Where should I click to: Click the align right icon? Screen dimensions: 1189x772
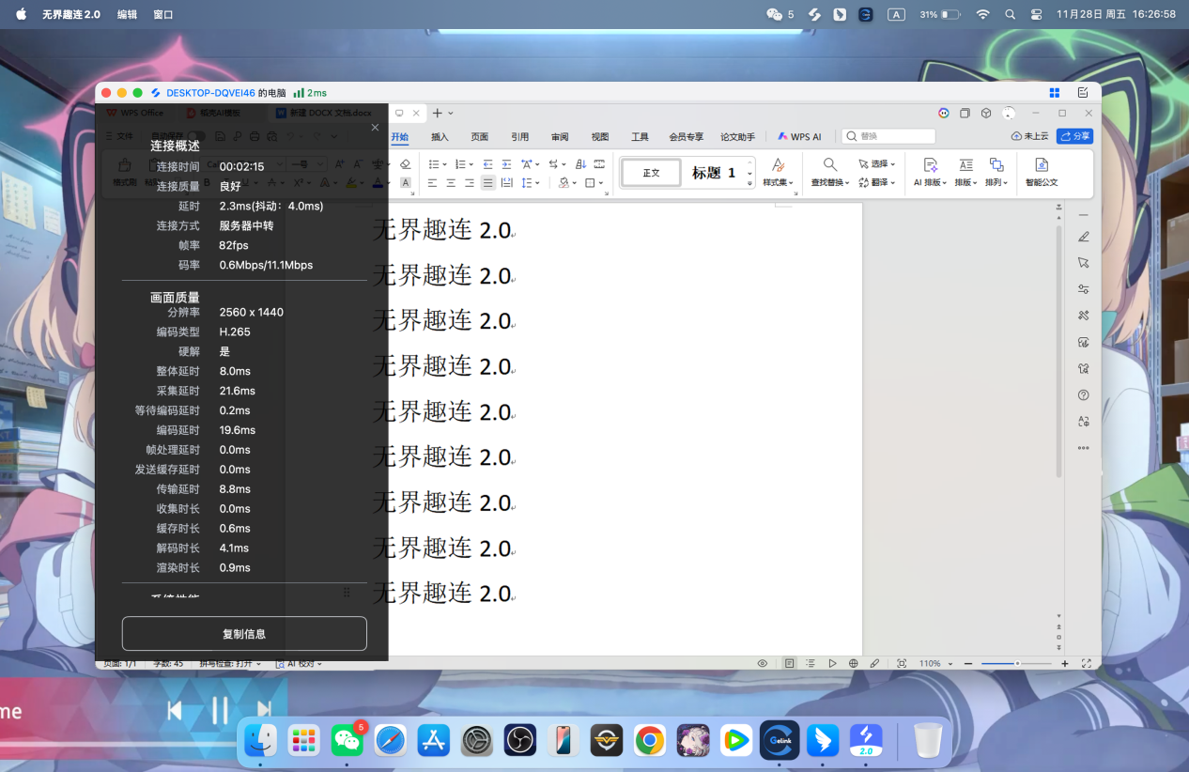point(470,183)
